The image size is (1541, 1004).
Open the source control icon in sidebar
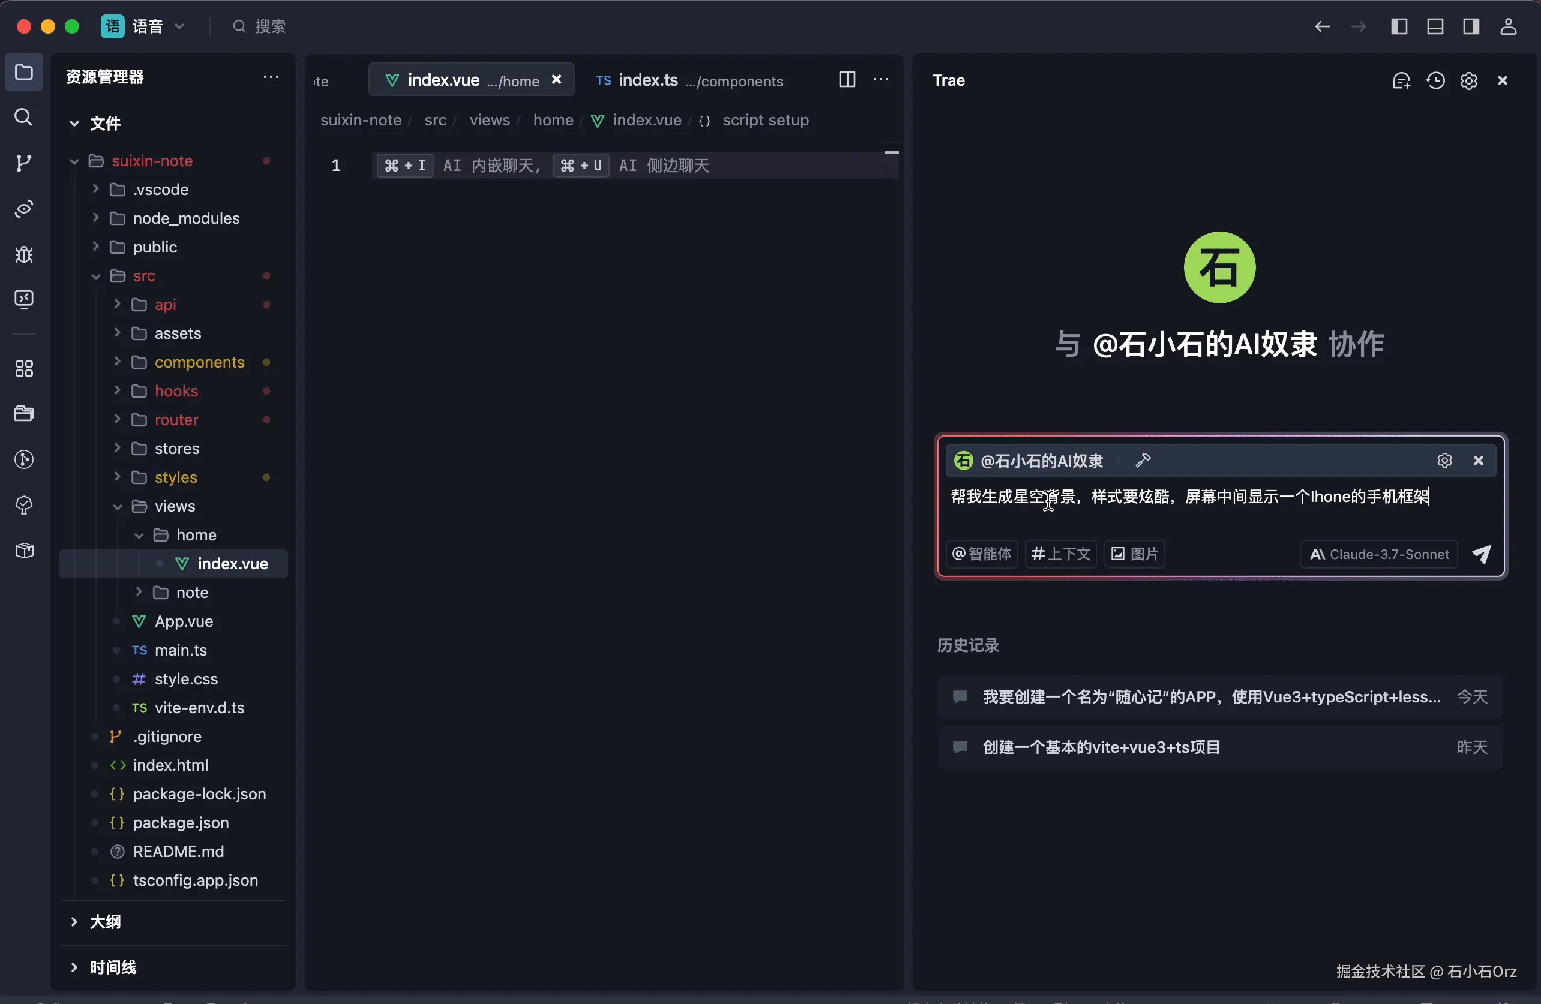(24, 163)
